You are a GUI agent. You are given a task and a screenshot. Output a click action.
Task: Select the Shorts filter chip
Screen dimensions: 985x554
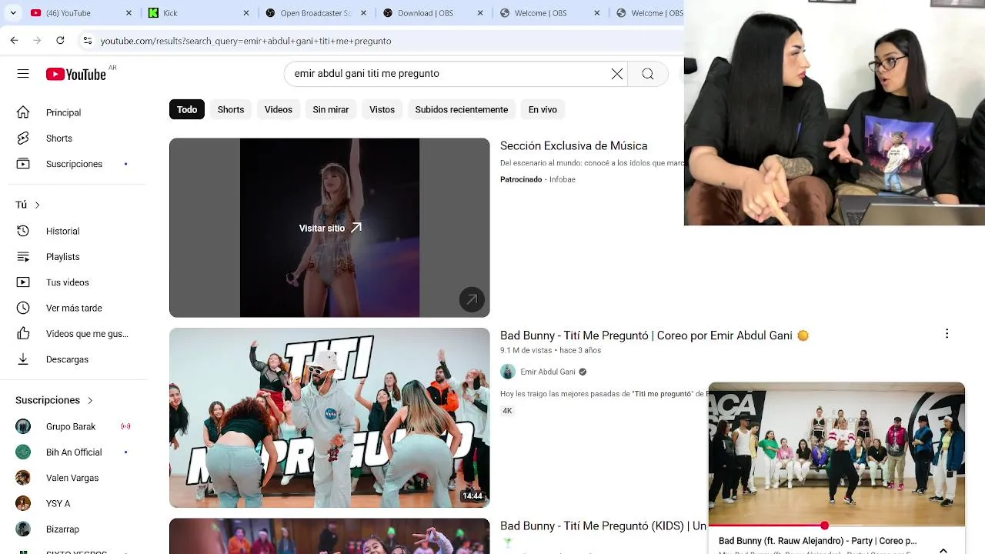point(231,109)
